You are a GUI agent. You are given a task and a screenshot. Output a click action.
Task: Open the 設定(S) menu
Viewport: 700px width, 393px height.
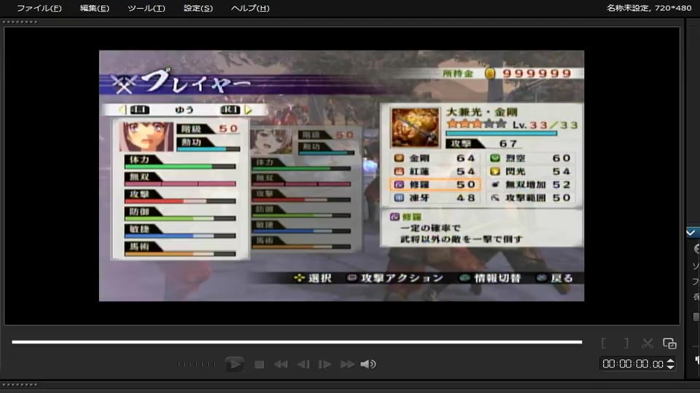point(198,8)
